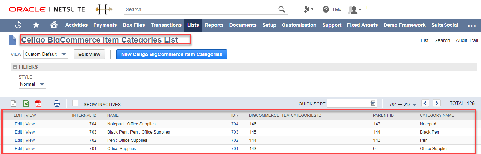The image size is (481, 154).
Task: Click the ID link 703
Action: (x=235, y=132)
